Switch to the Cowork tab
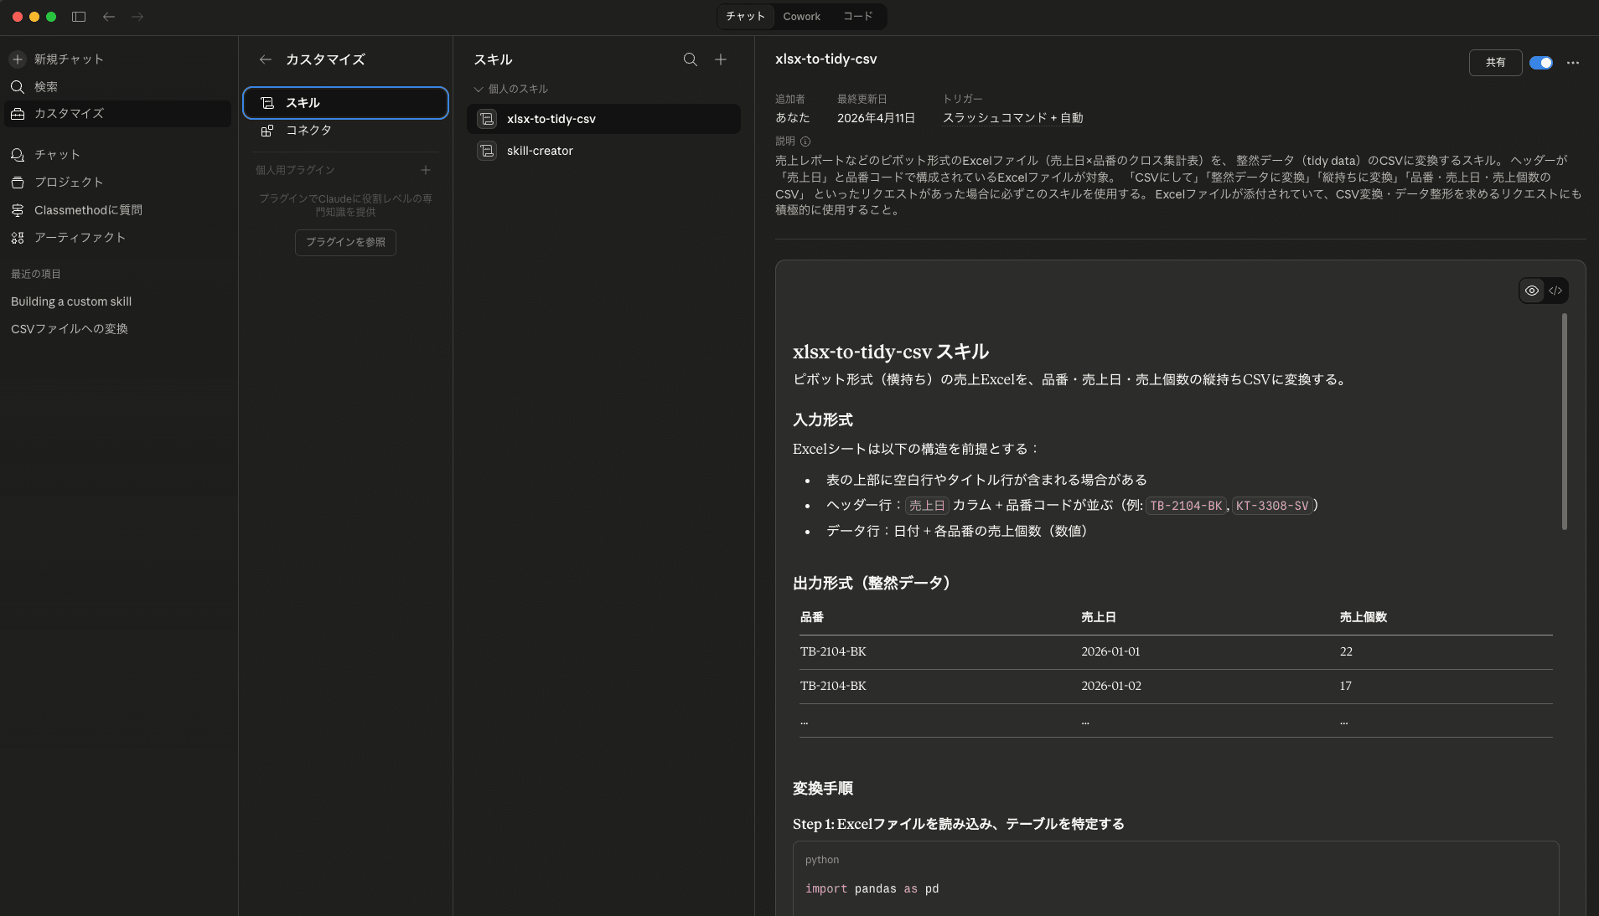This screenshot has width=1599, height=916. click(x=802, y=16)
